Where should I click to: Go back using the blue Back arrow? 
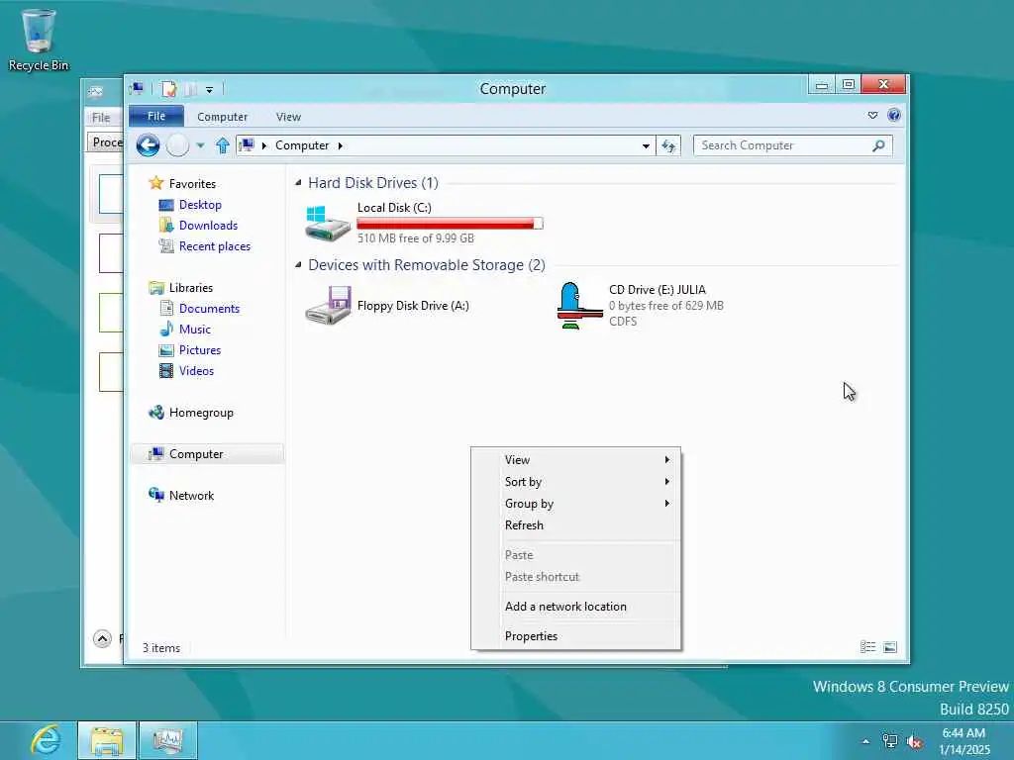(149, 145)
